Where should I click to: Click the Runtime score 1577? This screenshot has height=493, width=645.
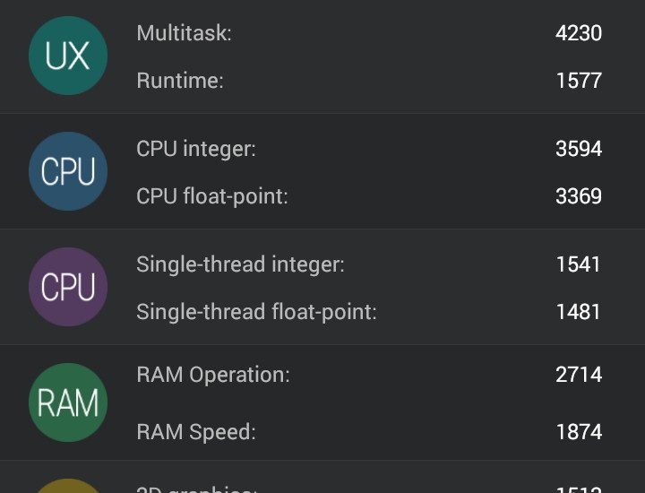tap(578, 81)
